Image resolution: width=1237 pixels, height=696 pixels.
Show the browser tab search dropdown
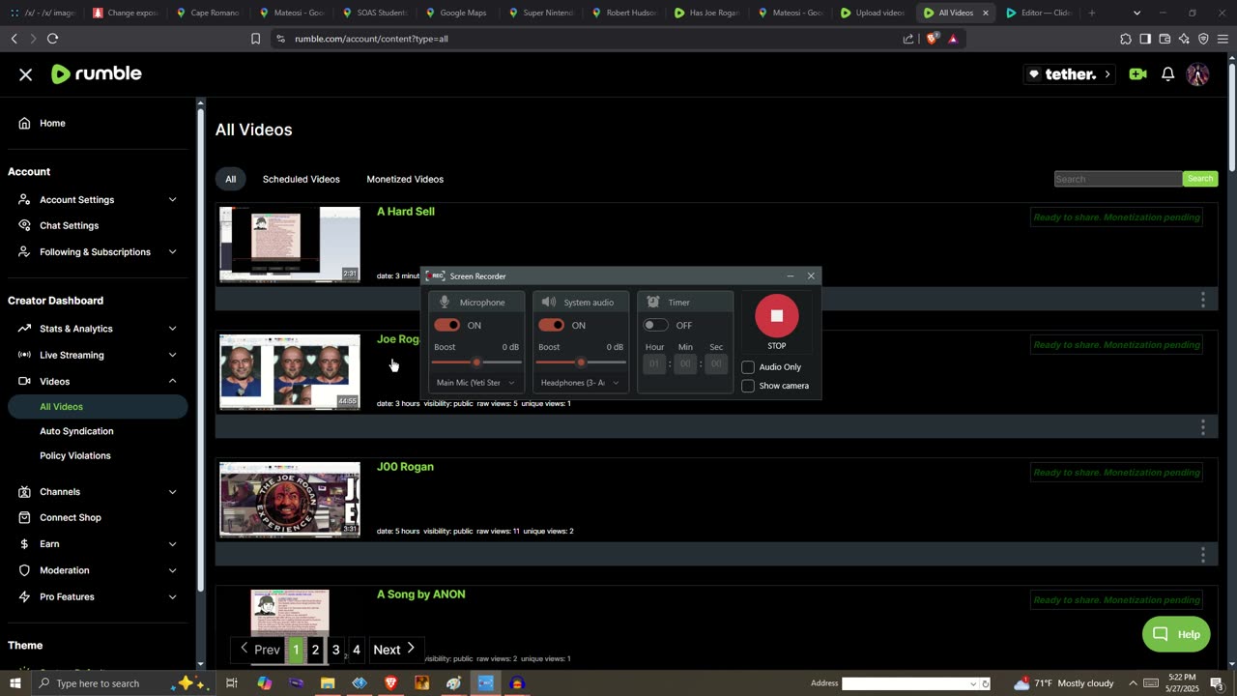1136,13
